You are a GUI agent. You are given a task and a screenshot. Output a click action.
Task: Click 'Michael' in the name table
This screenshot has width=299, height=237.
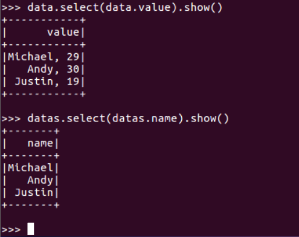tap(30, 167)
